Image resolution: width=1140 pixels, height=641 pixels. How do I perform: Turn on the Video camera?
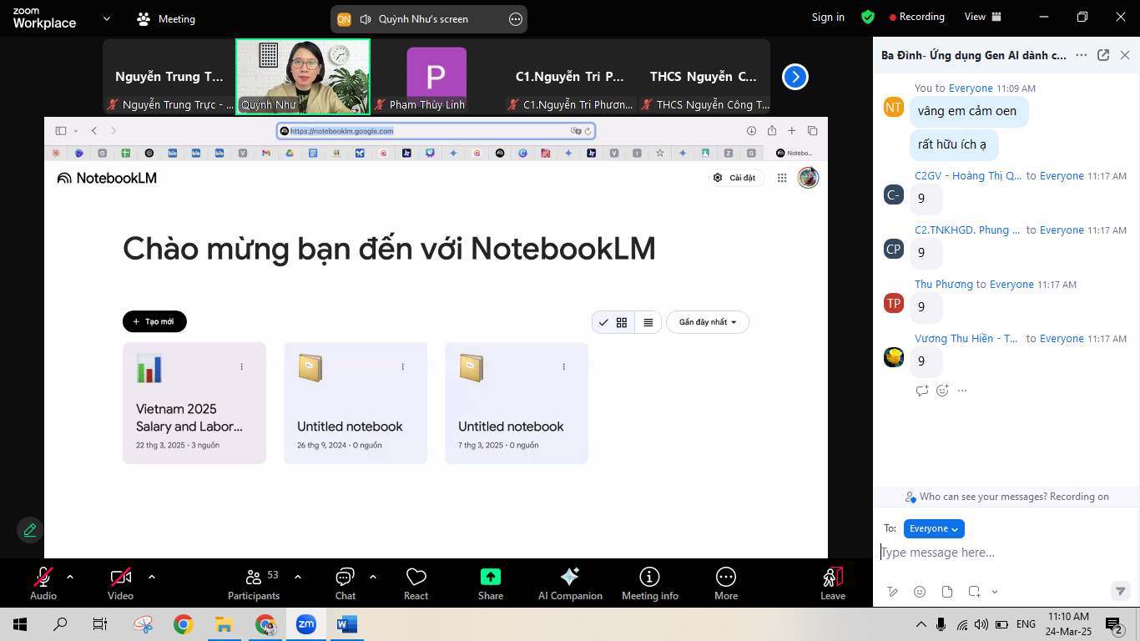(x=120, y=578)
